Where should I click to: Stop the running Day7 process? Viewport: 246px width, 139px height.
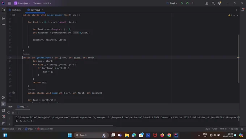(x=13, y=113)
